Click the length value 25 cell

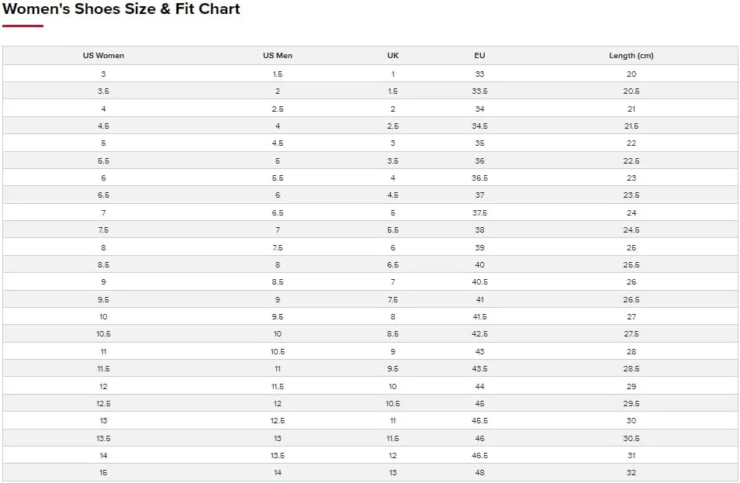tap(631, 247)
